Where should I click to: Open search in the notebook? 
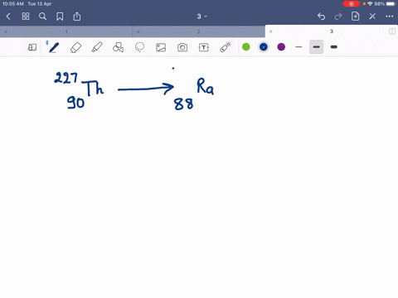point(42,17)
